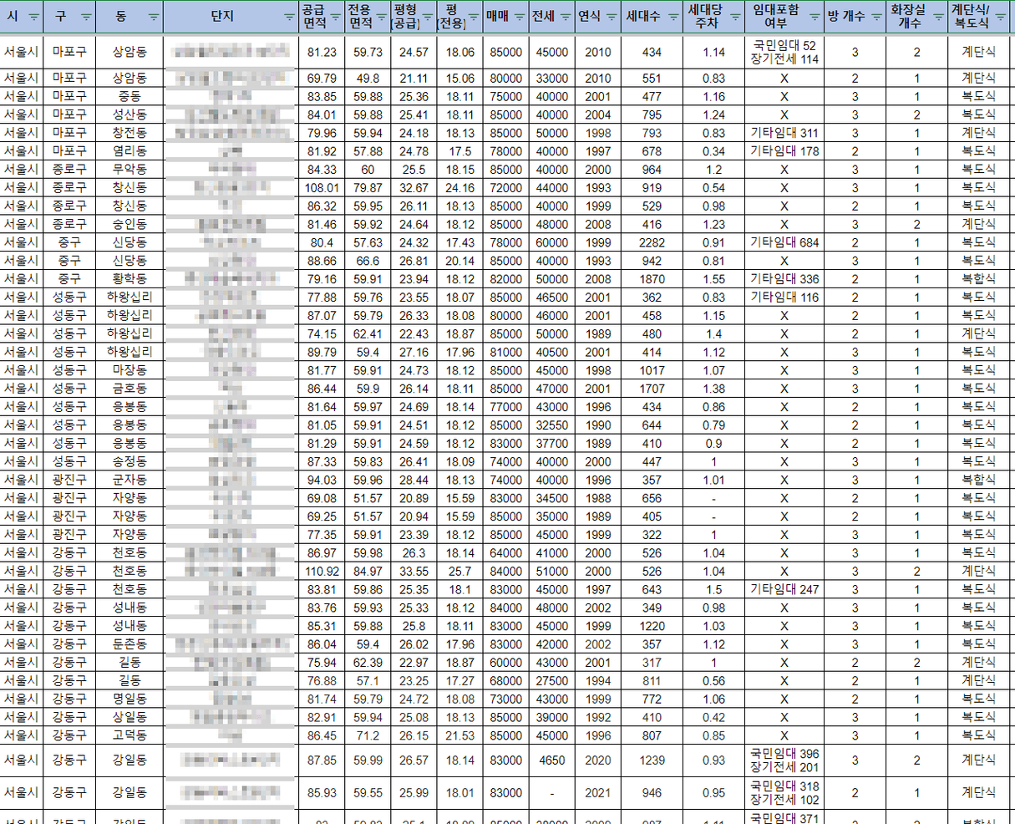Select the cell 기타임대 178
This screenshot has width=1015, height=824.
(x=784, y=151)
